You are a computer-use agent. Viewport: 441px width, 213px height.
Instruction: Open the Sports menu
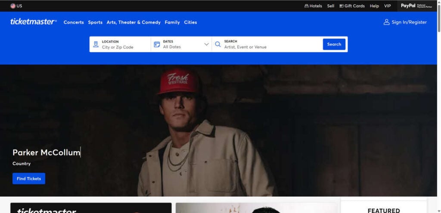point(95,22)
